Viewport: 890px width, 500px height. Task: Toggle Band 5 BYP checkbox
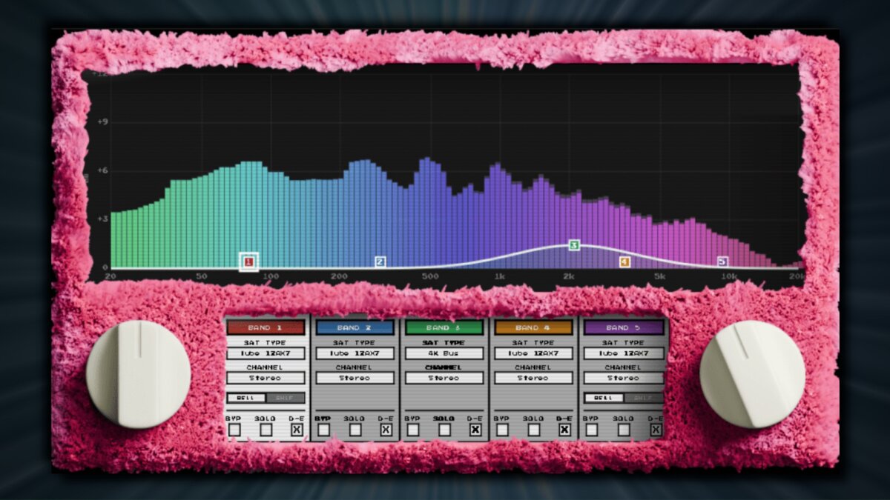[592, 430]
